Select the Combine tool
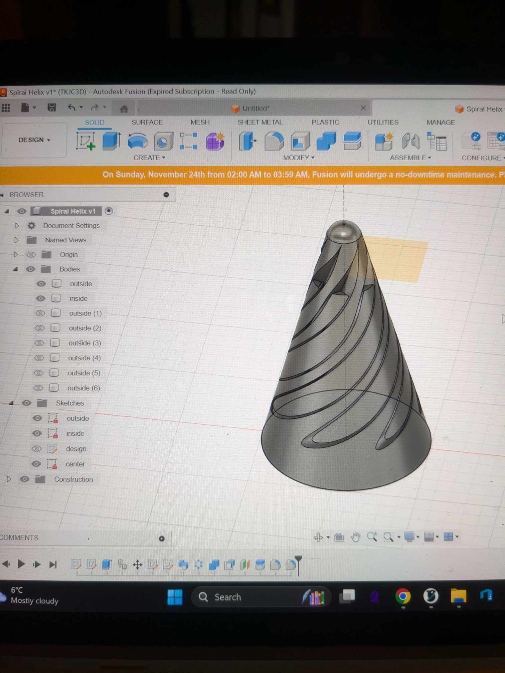505x673 pixels. tap(326, 141)
